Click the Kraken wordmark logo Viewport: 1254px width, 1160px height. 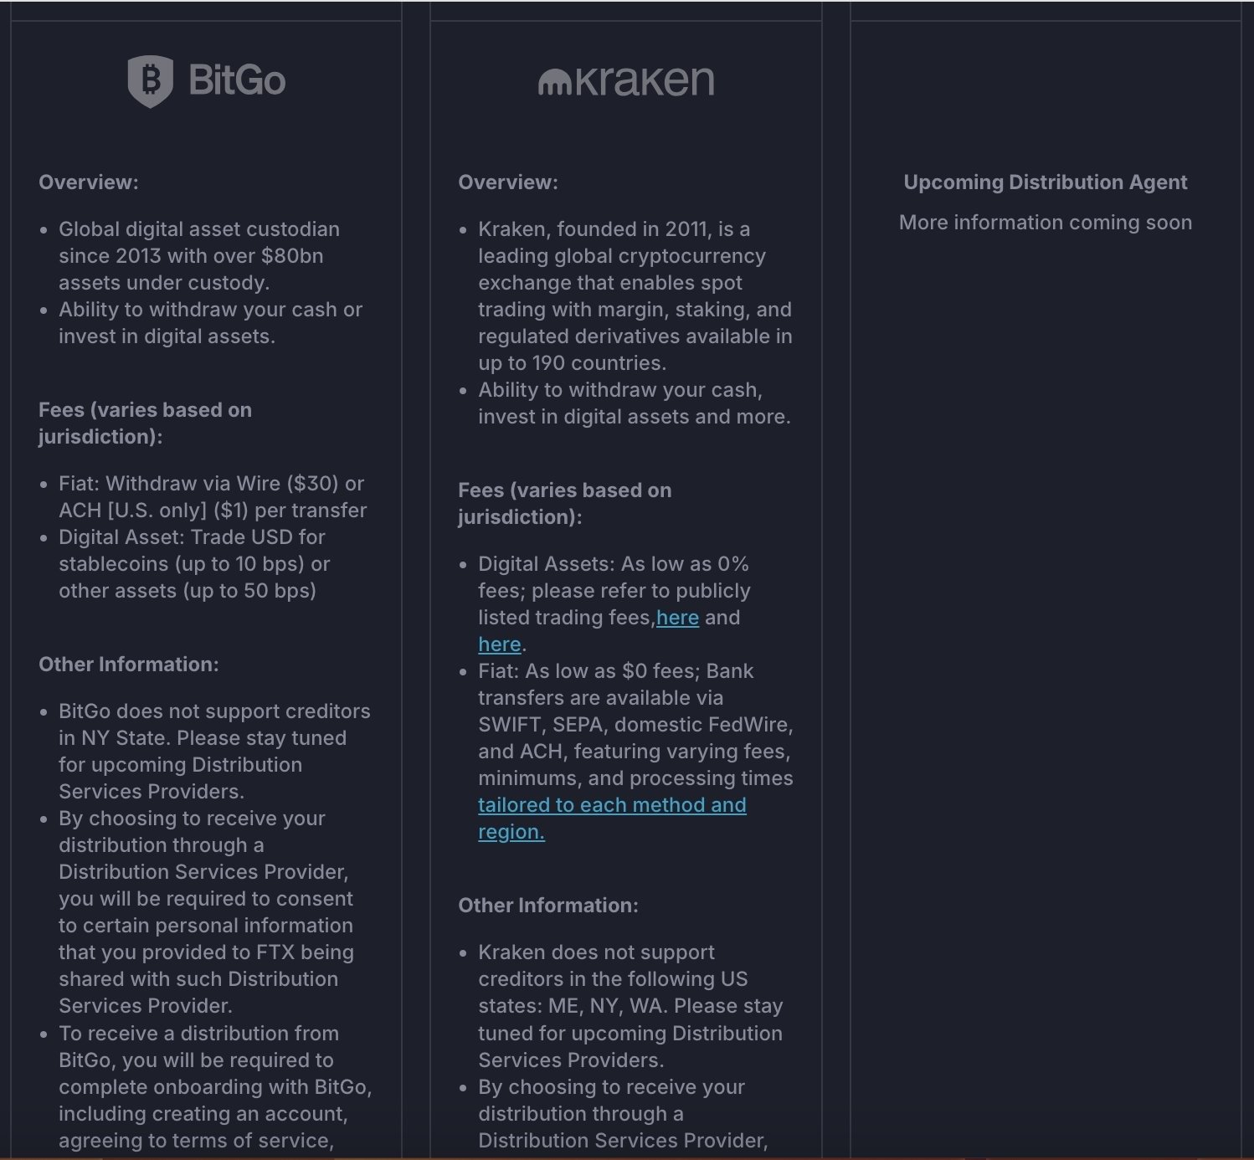point(645,81)
